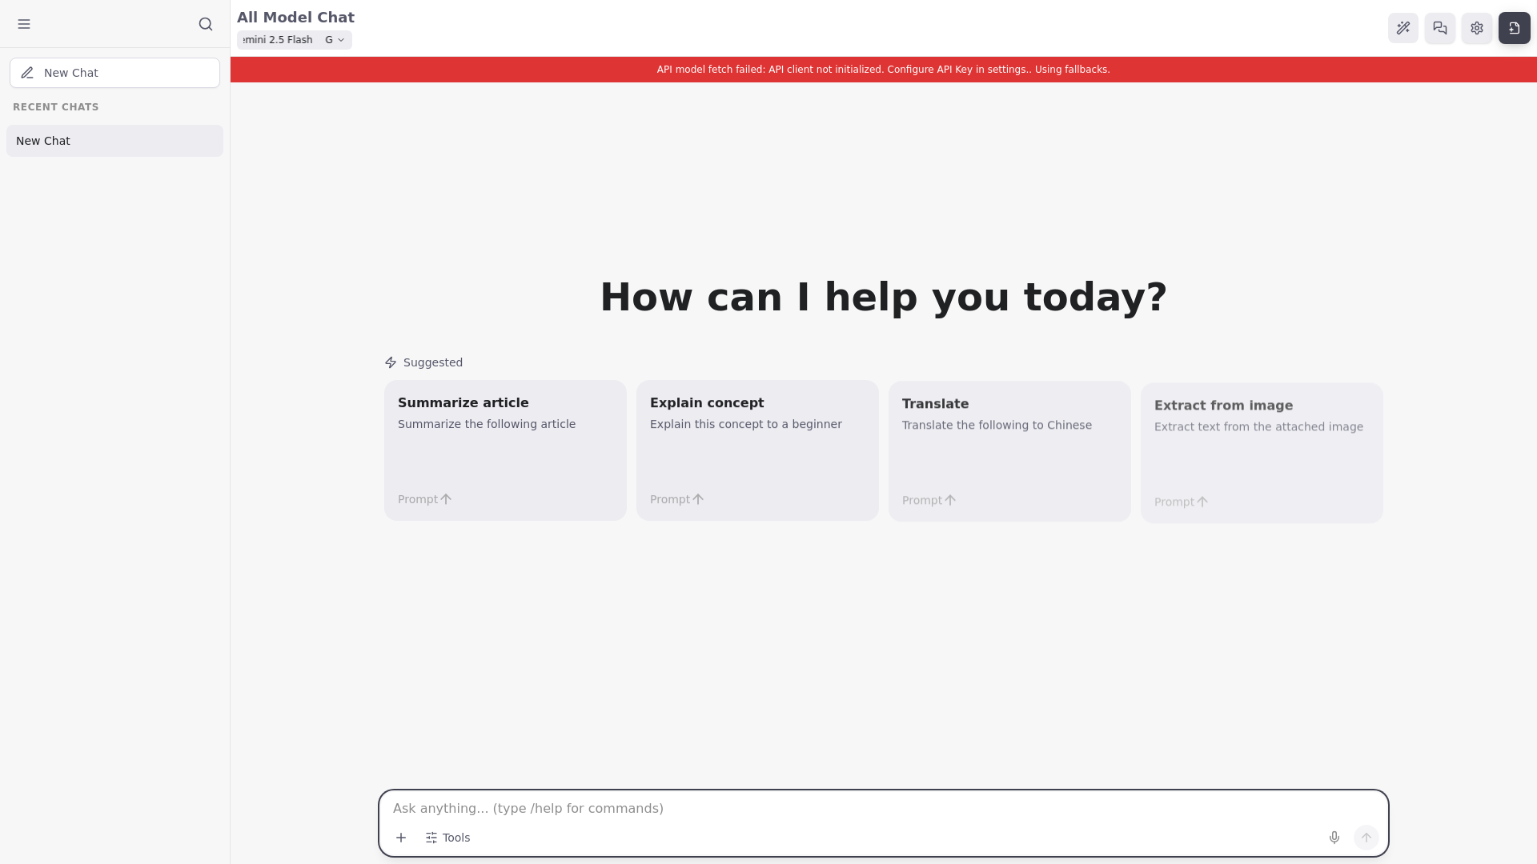Screen dimensions: 1537x864
Task: Select the Extract from image suggestion card
Action: point(1262,453)
